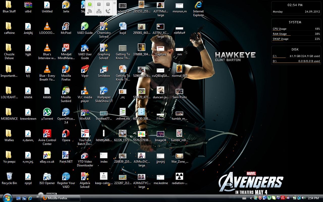Open the Mozilla Firefox desktop shortcut
This screenshot has height=202, width=323.
[66, 69]
